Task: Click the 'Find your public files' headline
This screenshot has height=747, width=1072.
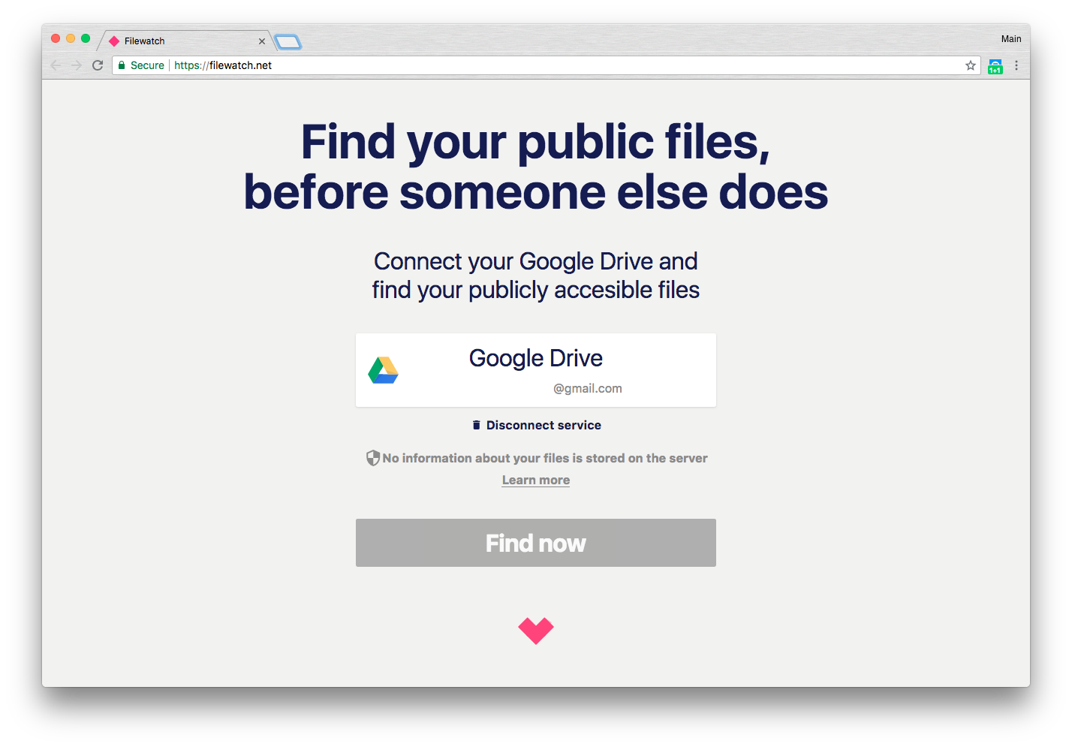Action: (x=535, y=141)
